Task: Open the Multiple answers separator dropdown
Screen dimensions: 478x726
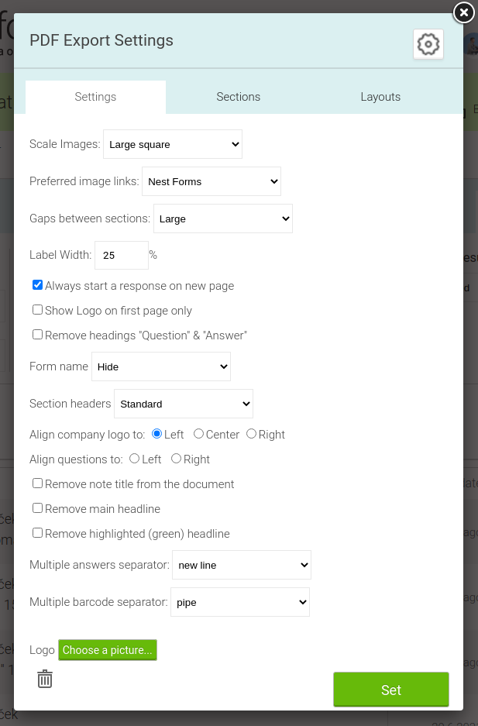Action: click(x=242, y=565)
